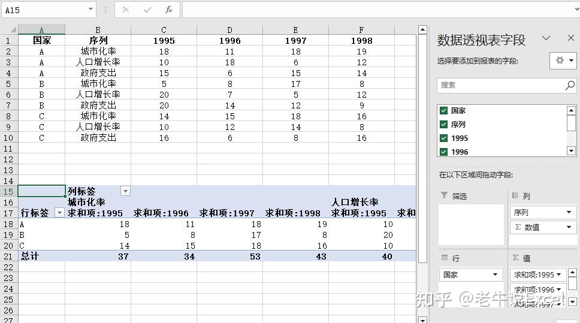
Task: Click cell B4 政府支出
Action: pyautogui.click(x=98, y=73)
